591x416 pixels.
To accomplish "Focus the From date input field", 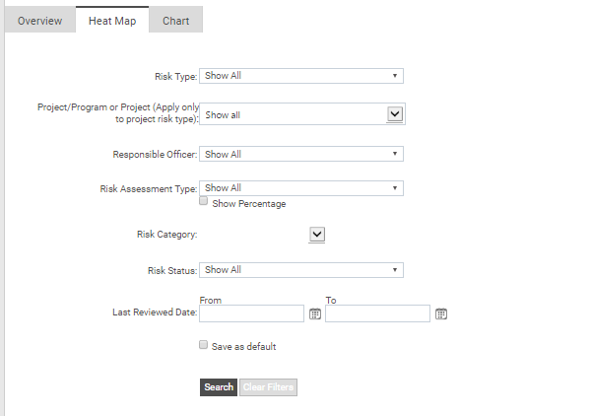I will pos(251,313).
